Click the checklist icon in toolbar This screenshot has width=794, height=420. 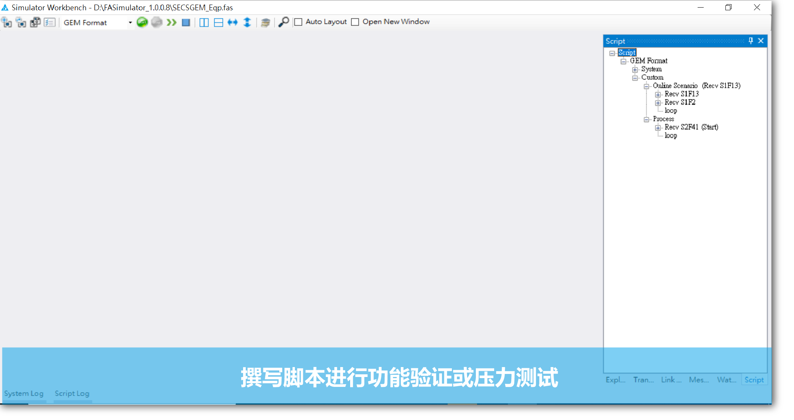(x=50, y=22)
